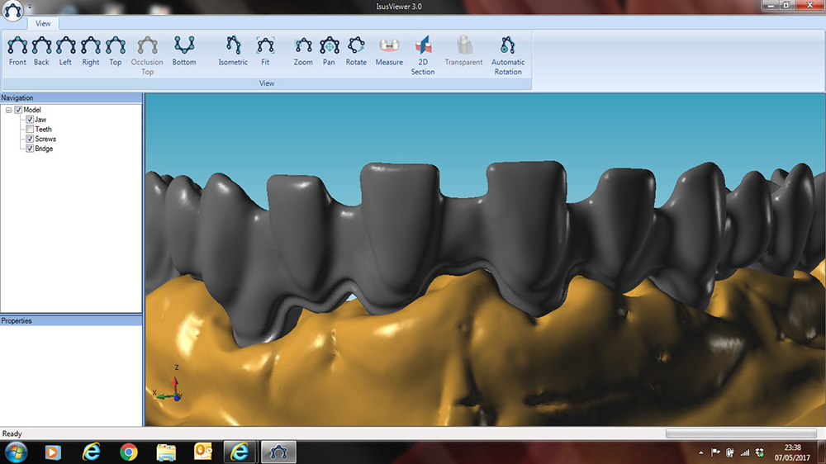Collapse the Model tree node
This screenshot has height=464, width=826.
click(x=7, y=110)
